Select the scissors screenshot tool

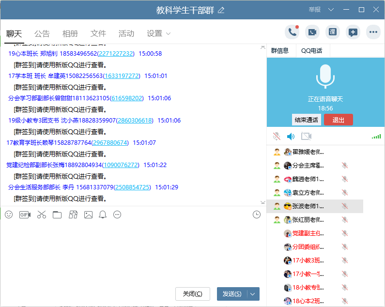(41, 215)
